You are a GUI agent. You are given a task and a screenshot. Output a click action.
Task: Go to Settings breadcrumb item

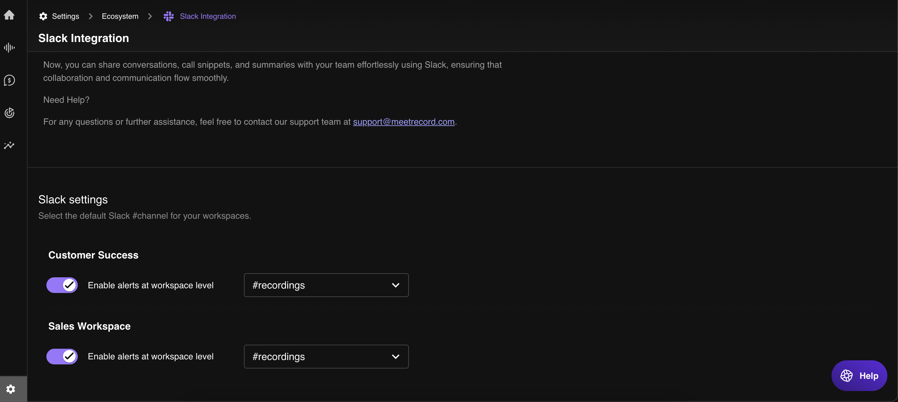point(66,16)
